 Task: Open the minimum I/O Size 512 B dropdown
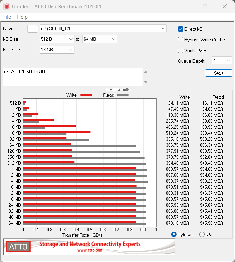click(x=57, y=39)
